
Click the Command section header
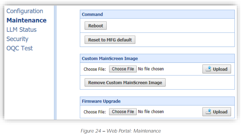[x=92, y=14]
